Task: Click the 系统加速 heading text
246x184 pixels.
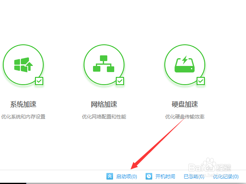Action: click(23, 104)
